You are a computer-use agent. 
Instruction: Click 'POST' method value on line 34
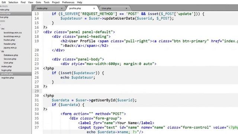coord(117,114)
